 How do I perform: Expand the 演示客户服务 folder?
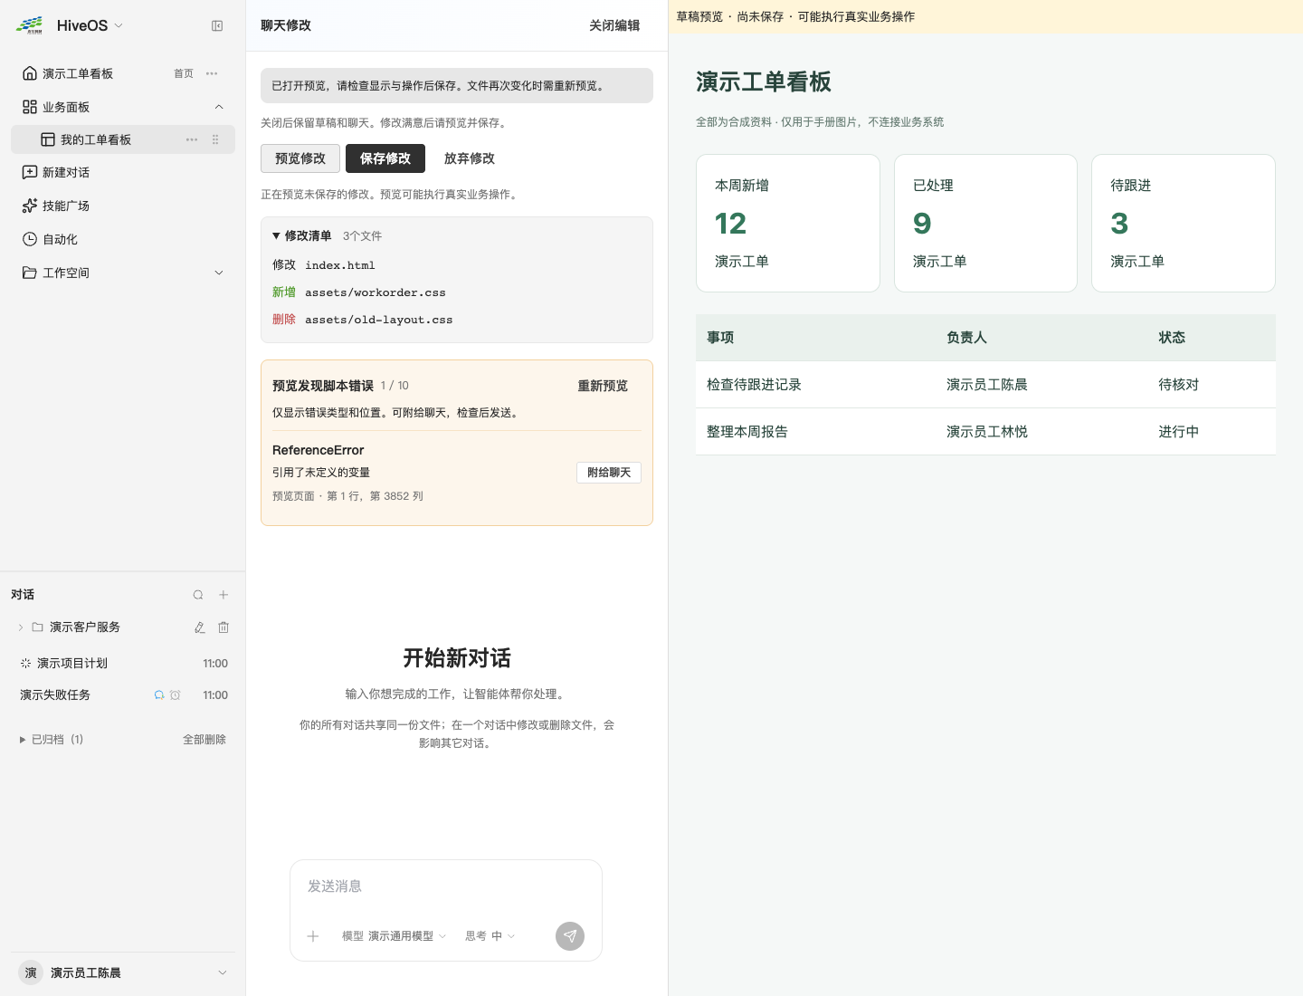[21, 627]
